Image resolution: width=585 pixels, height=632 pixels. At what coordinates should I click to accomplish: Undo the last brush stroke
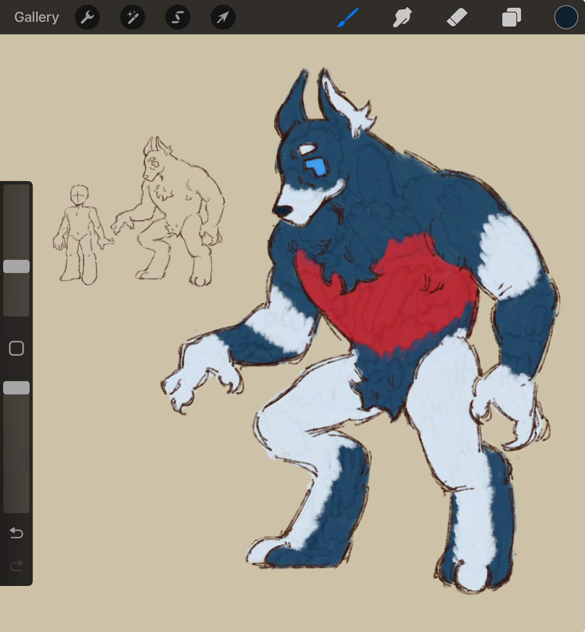click(x=16, y=533)
